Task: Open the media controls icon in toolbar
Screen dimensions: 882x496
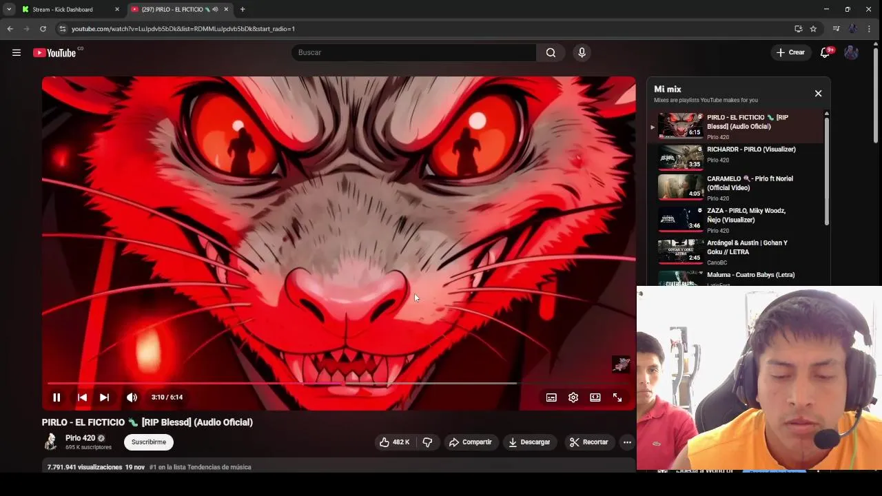Action: click(x=836, y=29)
